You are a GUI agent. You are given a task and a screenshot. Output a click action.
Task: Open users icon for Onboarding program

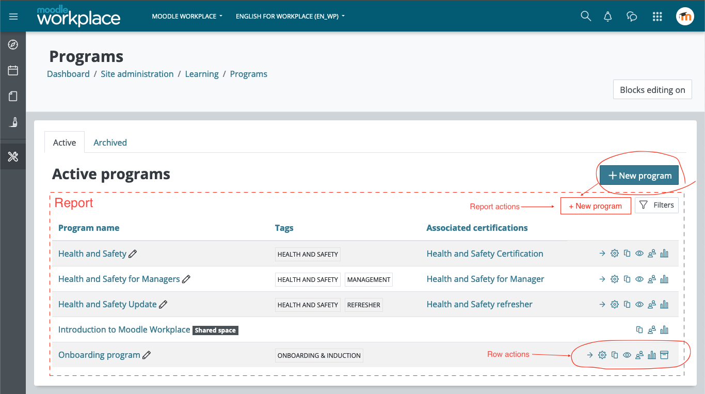pyautogui.click(x=639, y=355)
